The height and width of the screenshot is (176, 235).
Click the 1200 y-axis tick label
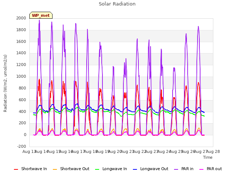21,65
